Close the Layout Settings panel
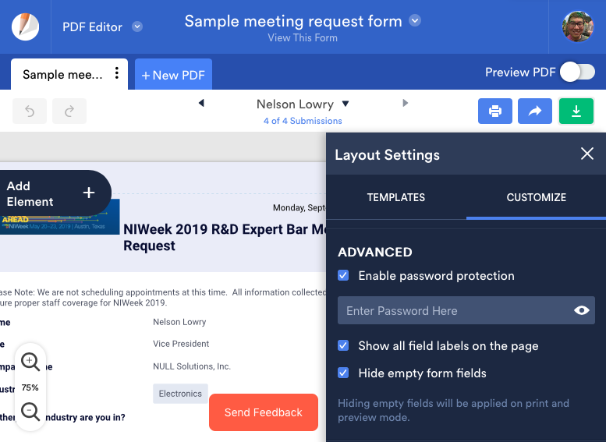The width and height of the screenshot is (606, 442). pos(587,154)
